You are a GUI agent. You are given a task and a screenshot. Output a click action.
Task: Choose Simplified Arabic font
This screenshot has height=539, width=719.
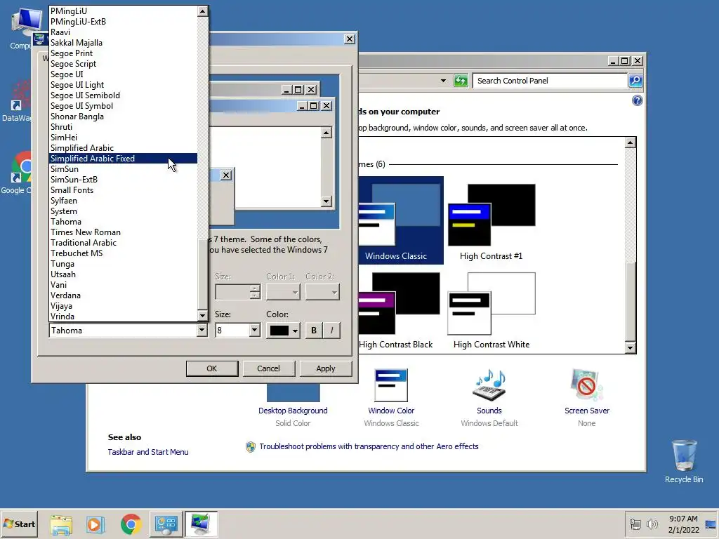point(123,148)
